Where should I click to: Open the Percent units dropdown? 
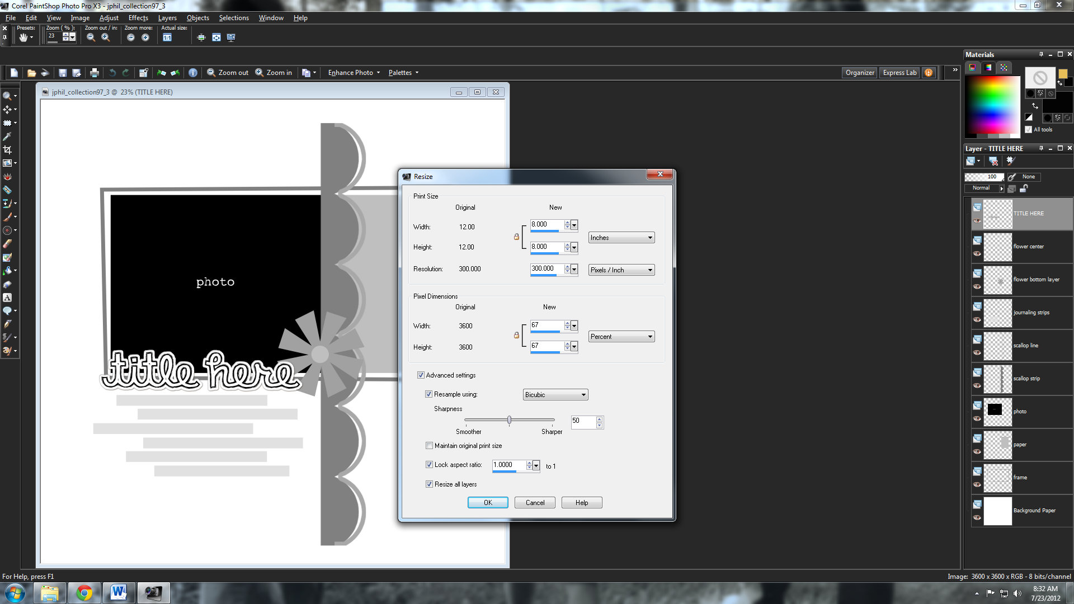[x=621, y=337]
